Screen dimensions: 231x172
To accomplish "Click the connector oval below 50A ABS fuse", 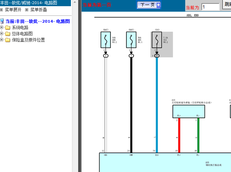I will (131, 56).
